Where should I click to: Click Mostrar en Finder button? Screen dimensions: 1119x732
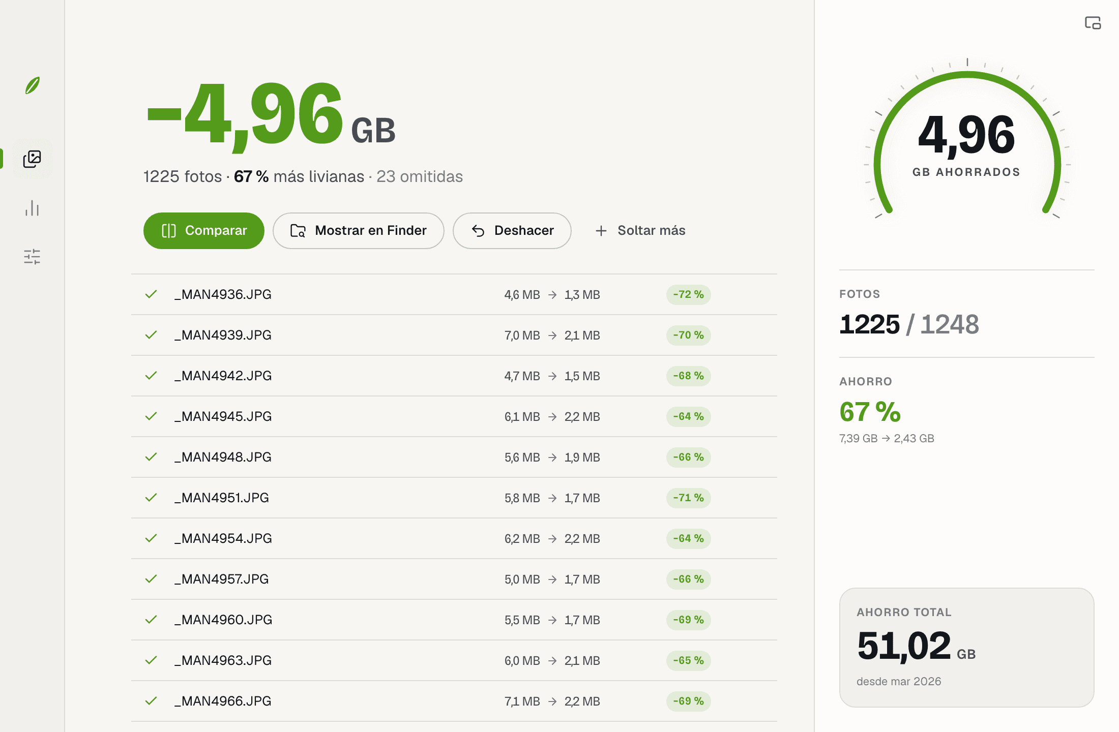[x=359, y=231]
